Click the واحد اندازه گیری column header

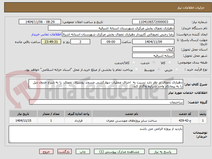(78, 114)
